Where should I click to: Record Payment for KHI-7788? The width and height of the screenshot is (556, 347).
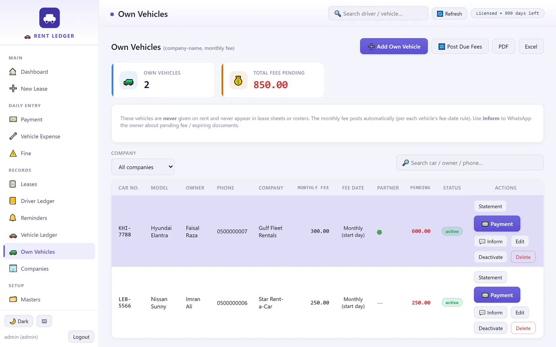[497, 224]
